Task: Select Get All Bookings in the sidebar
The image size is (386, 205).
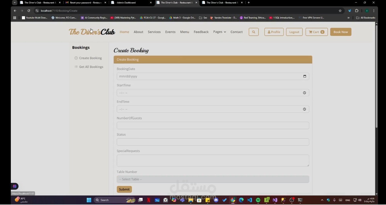Action: 89,67
